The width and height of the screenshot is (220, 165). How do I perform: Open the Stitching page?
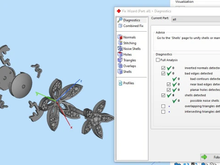[x=130, y=43]
